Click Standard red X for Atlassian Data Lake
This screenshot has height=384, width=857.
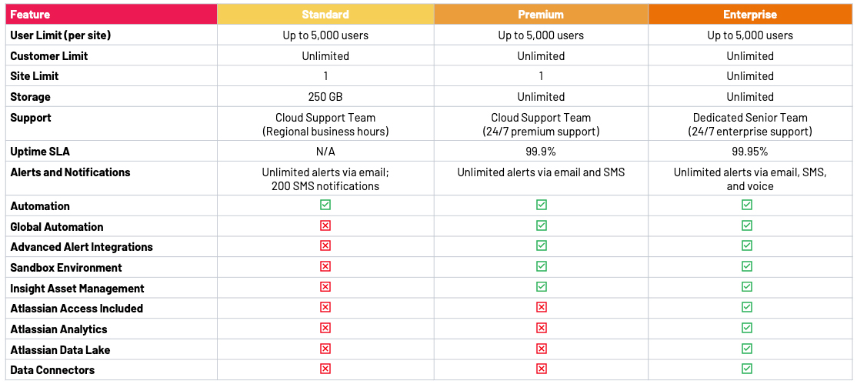point(325,349)
